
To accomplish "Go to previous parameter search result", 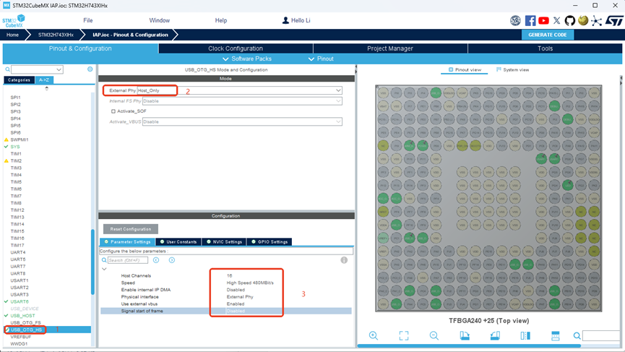I will 156,260.
